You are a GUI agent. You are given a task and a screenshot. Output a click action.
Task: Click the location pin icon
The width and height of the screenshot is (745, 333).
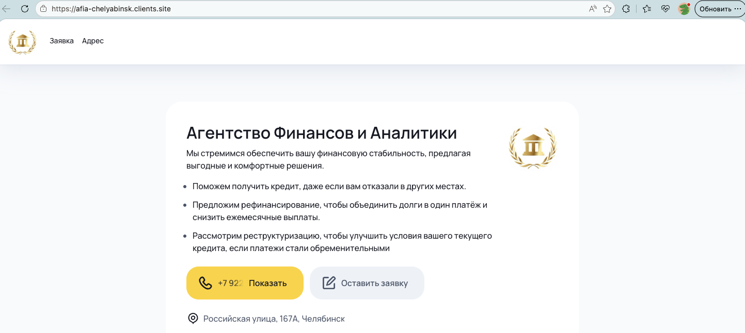[193, 319]
